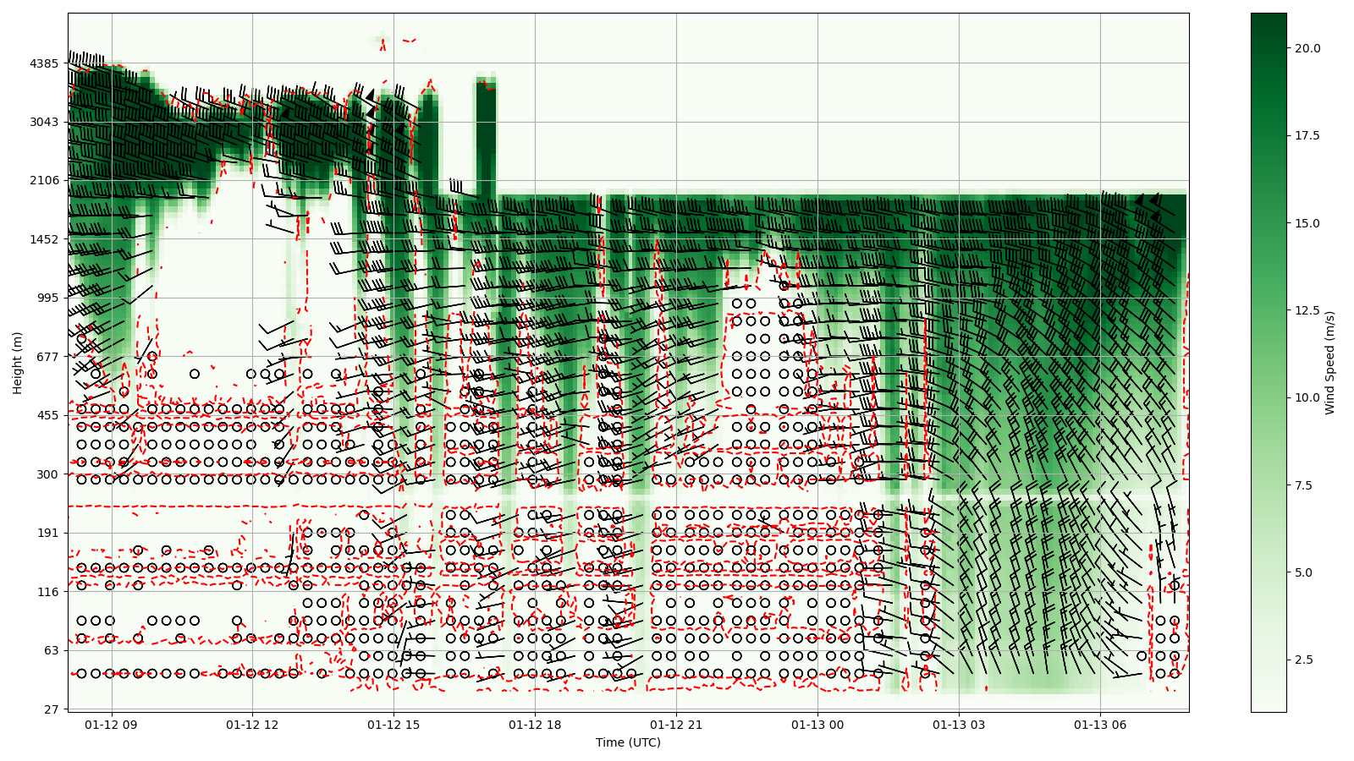Choose the 01-13 06 time tick label

click(x=1100, y=725)
